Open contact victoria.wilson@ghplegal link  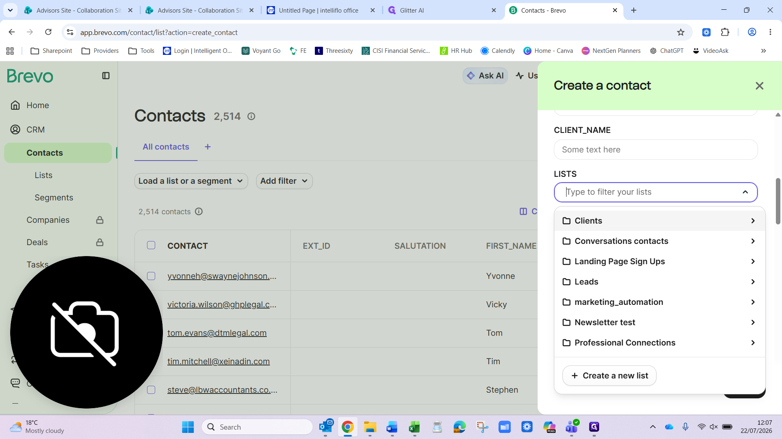point(222,304)
